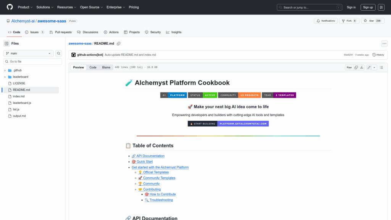The width and height of the screenshot is (391, 220).
Task: Open the Solutions menu dropdown
Action: click(45, 7)
